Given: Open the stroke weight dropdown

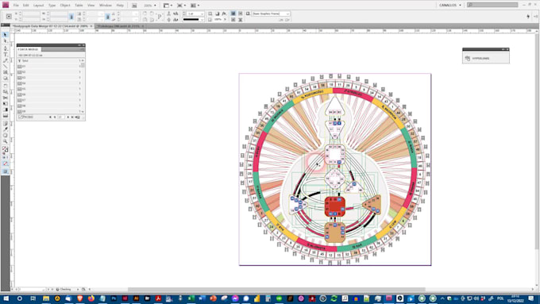Looking at the screenshot, I should click(x=202, y=13).
